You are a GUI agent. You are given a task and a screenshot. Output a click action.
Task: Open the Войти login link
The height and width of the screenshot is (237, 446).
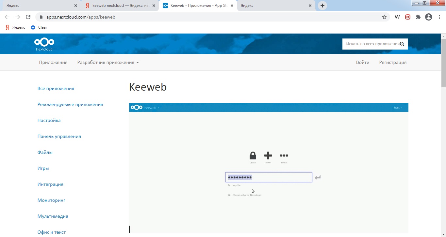[362, 62]
